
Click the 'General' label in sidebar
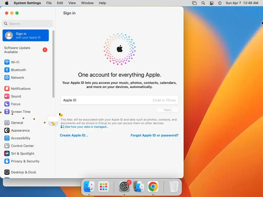(17, 123)
